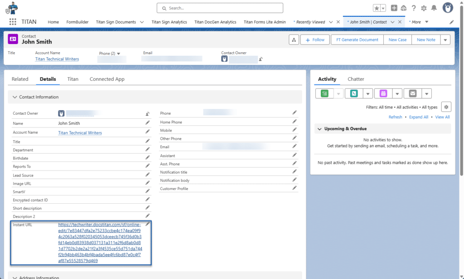Click the global Search field

220,8
